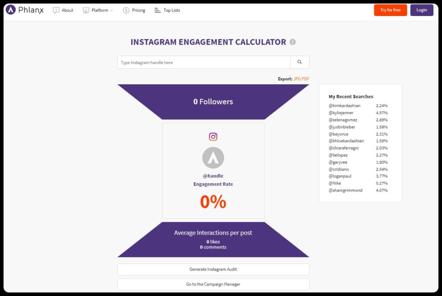Click the About info icon in navbar

[56, 10]
